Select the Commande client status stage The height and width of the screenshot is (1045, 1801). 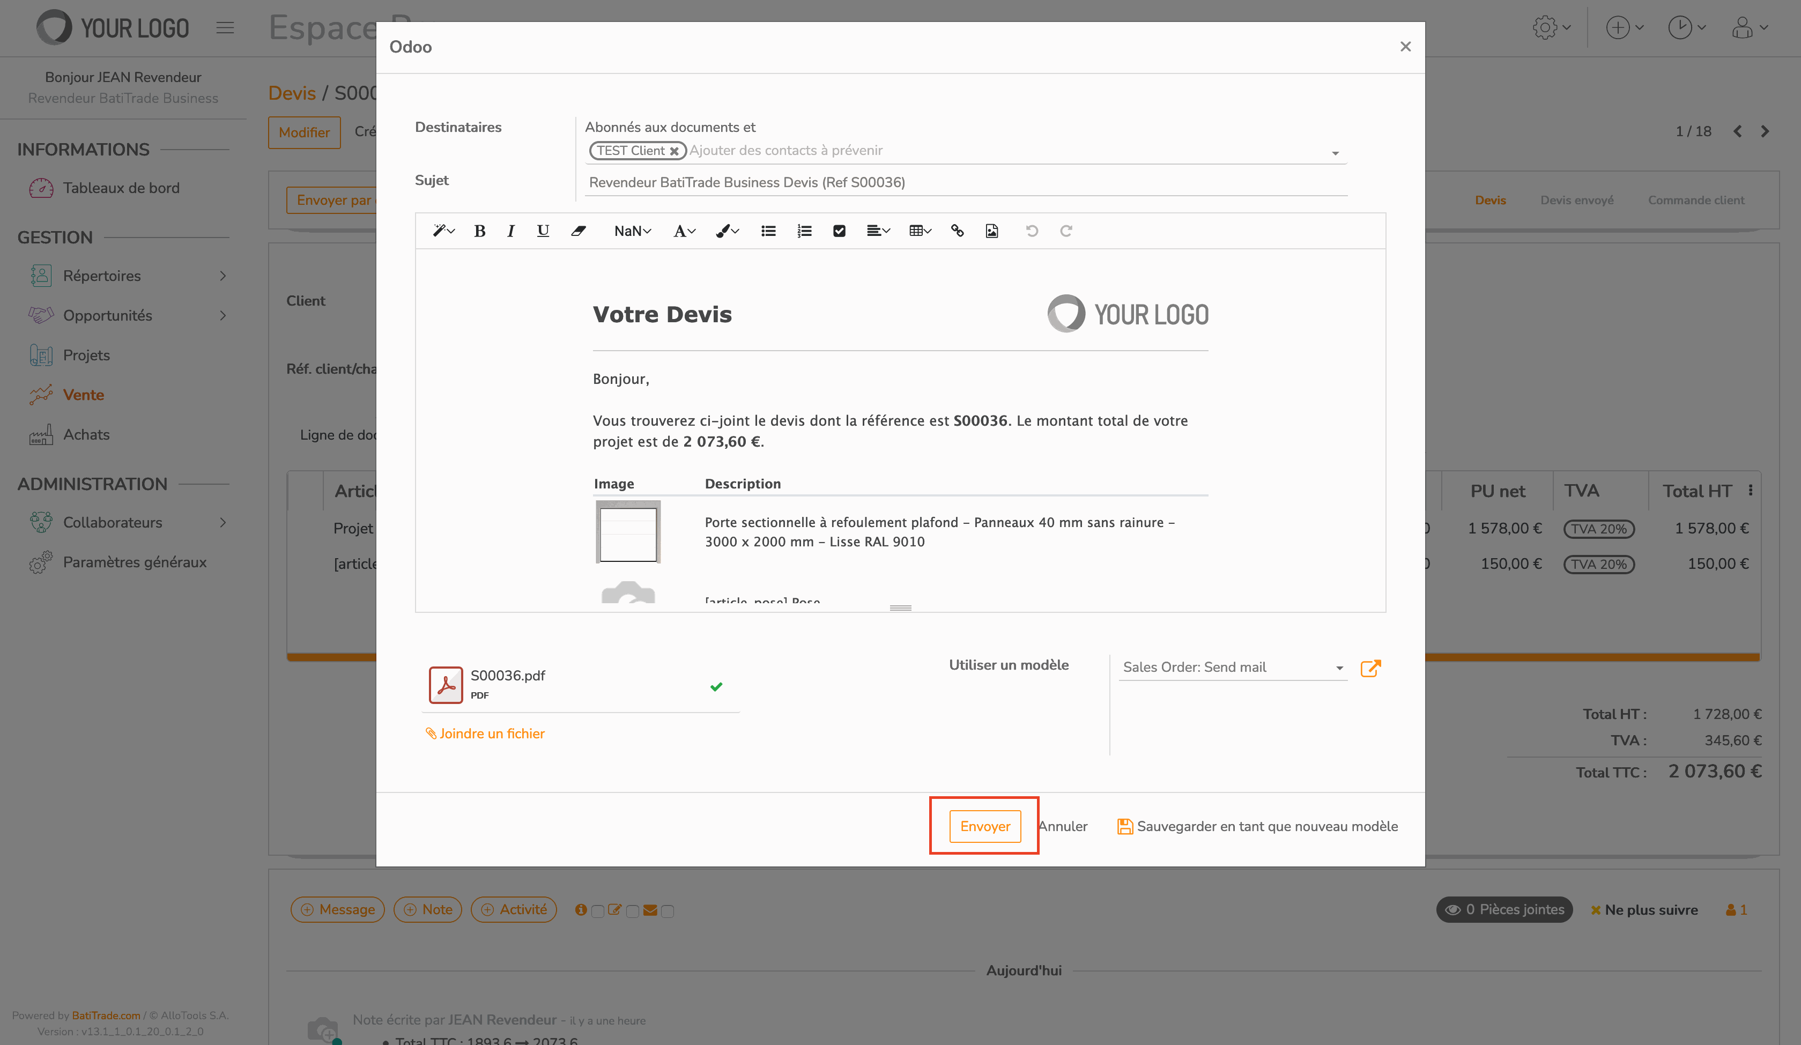[x=1696, y=200]
